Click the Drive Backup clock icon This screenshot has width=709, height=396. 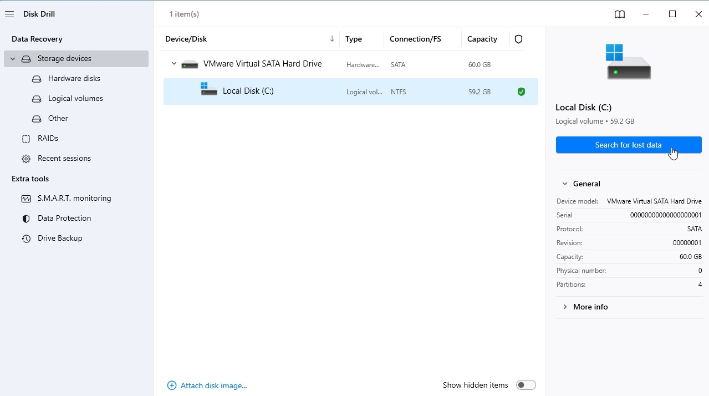point(26,238)
